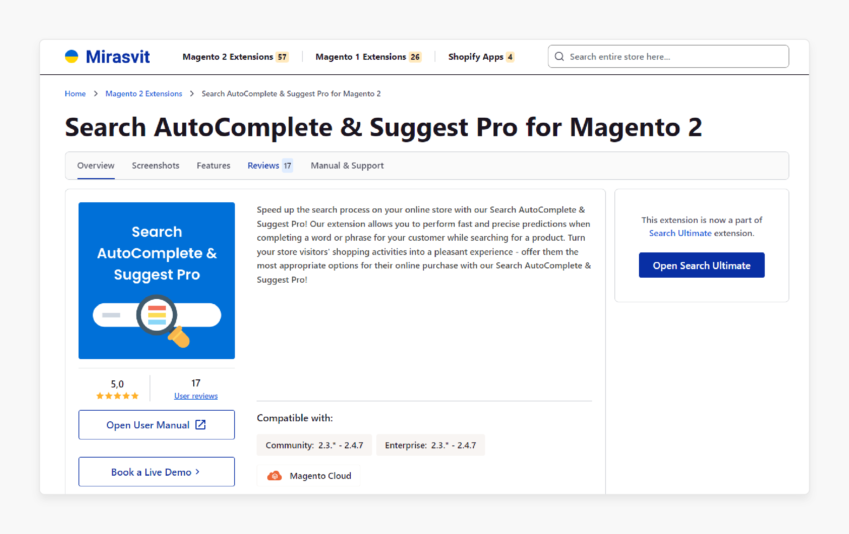Click the Magento Cloud icon

274,475
